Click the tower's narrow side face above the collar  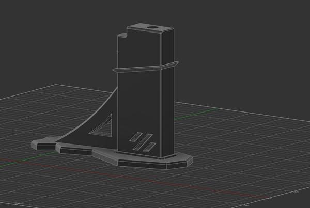pyautogui.click(x=168, y=47)
